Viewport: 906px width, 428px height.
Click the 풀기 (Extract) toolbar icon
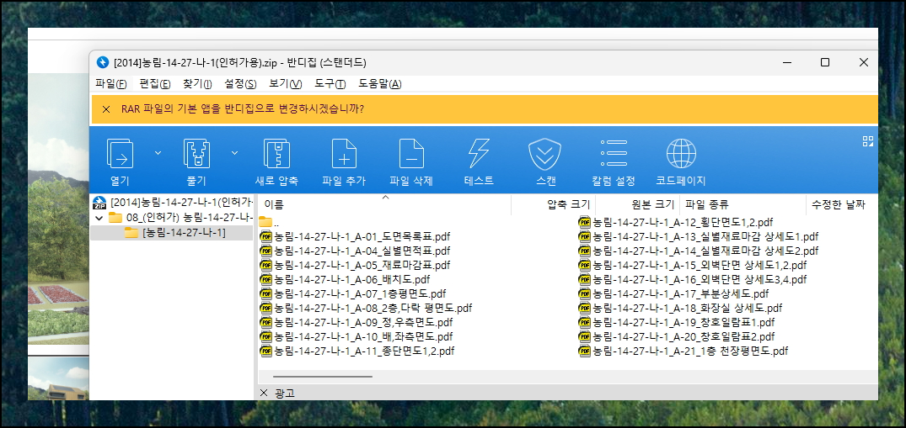point(196,154)
